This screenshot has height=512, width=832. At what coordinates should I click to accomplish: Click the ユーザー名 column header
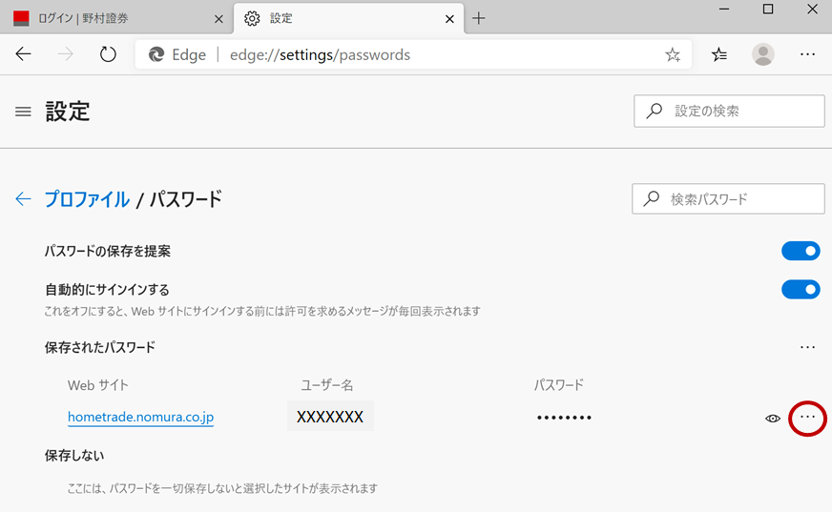pyautogui.click(x=327, y=385)
